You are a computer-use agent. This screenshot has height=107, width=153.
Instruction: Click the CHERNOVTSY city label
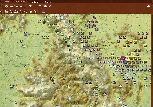pyautogui.click(x=105, y=45)
